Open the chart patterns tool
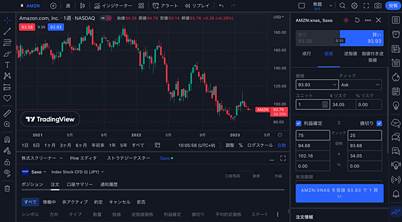Screen dimensions: 402x222 [x=7, y=76]
